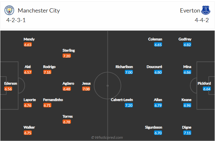This screenshot has width=215, height=141.
Task: Click the Everton club crest
Action: click(x=205, y=10)
